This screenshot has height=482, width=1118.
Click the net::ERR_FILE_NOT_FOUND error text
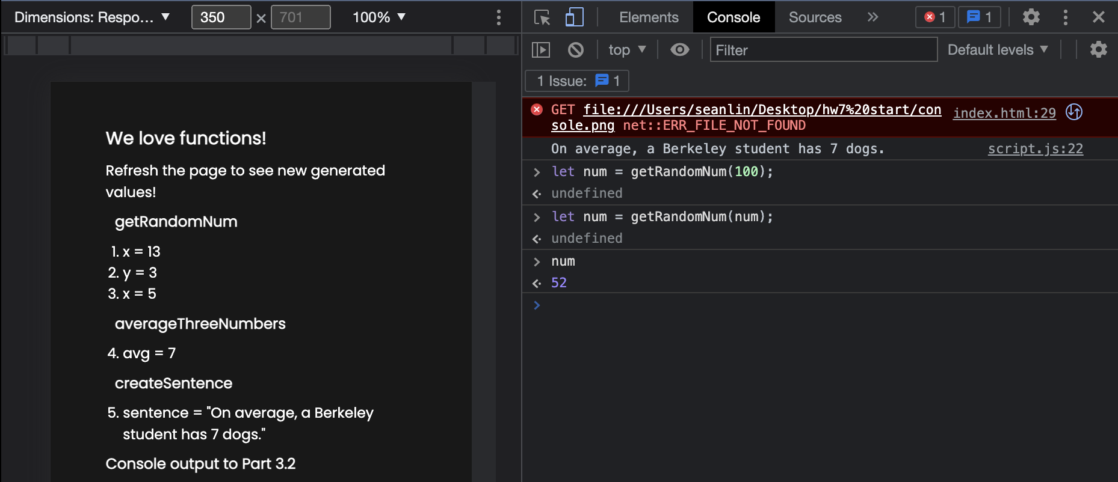point(714,126)
